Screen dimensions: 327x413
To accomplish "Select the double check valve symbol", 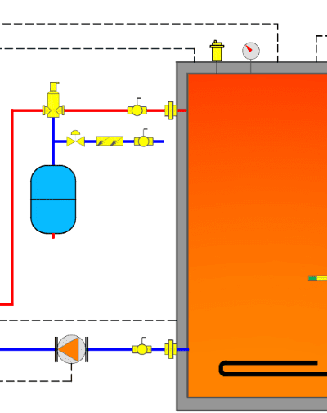I will point(110,141).
